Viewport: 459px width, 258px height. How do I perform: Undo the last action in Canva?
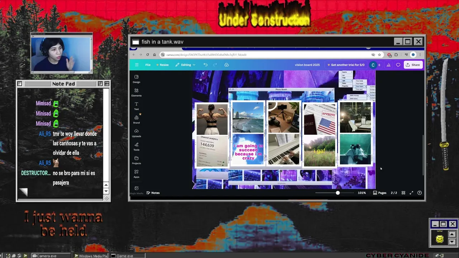[205, 65]
